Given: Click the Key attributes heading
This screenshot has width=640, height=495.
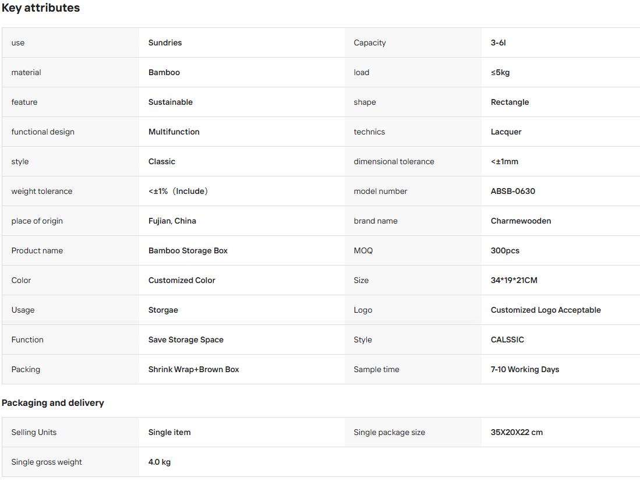Looking at the screenshot, I should (x=41, y=8).
